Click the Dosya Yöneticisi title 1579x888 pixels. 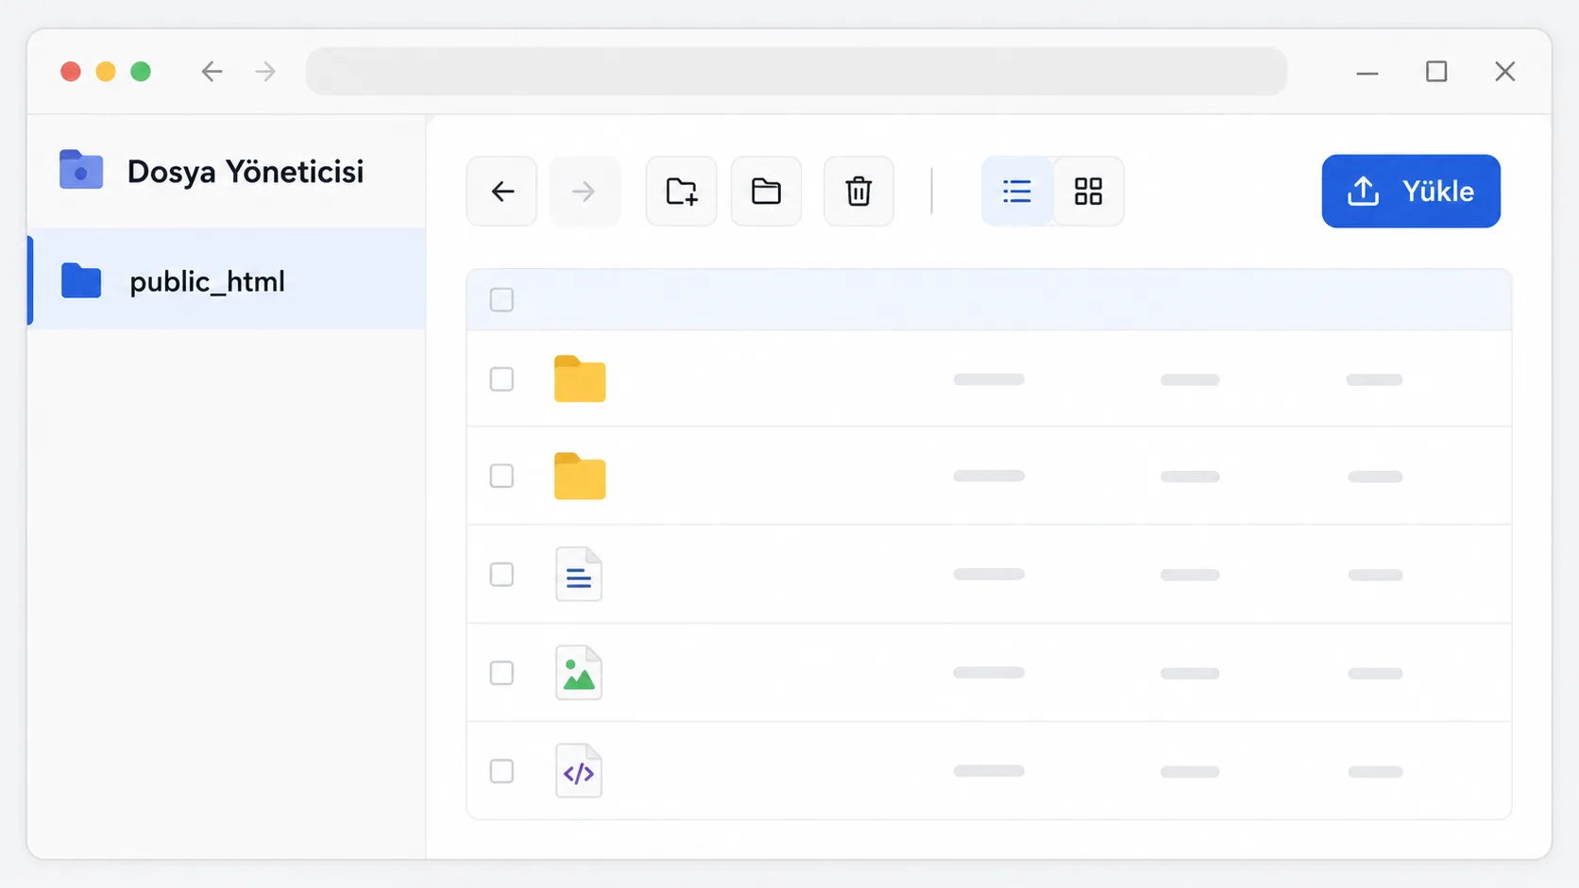click(246, 172)
